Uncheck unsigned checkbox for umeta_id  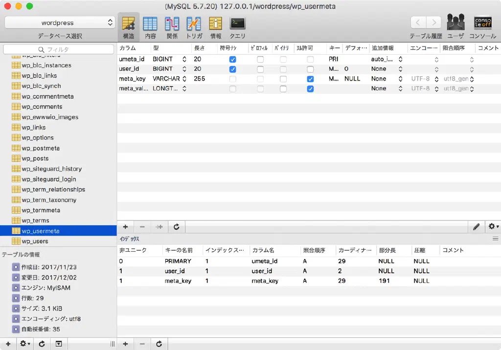coord(233,59)
